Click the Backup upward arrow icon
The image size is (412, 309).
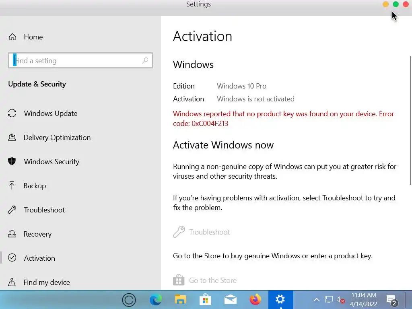pyautogui.click(x=12, y=185)
